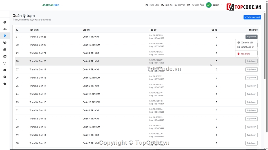Click address Quận 4 of Trạm Sài Gòn 20
268x150 pixels.
pos(91,61)
